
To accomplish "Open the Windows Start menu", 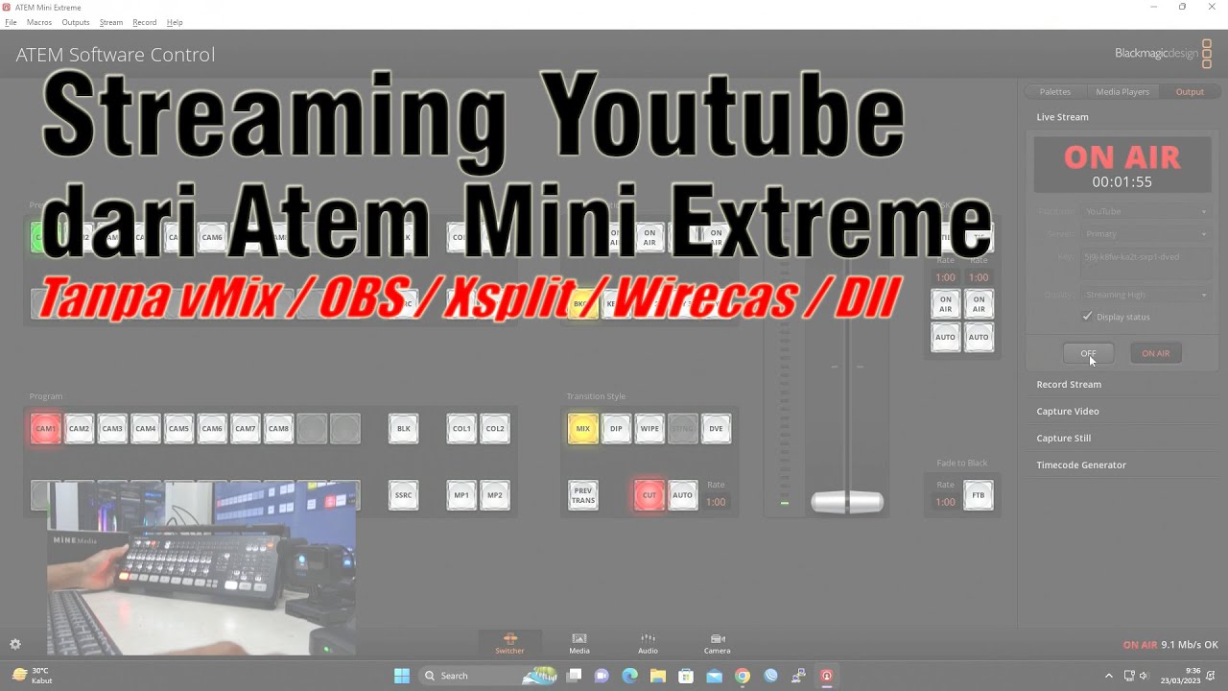I will pos(401,676).
